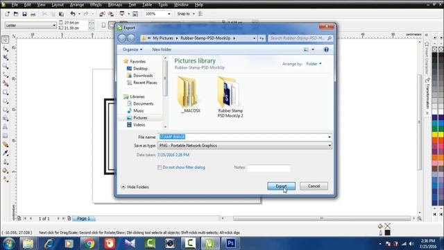Image resolution: width=444 pixels, height=250 pixels.
Task: Set page orientation to portrait
Action: pyautogui.click(x=103, y=25)
